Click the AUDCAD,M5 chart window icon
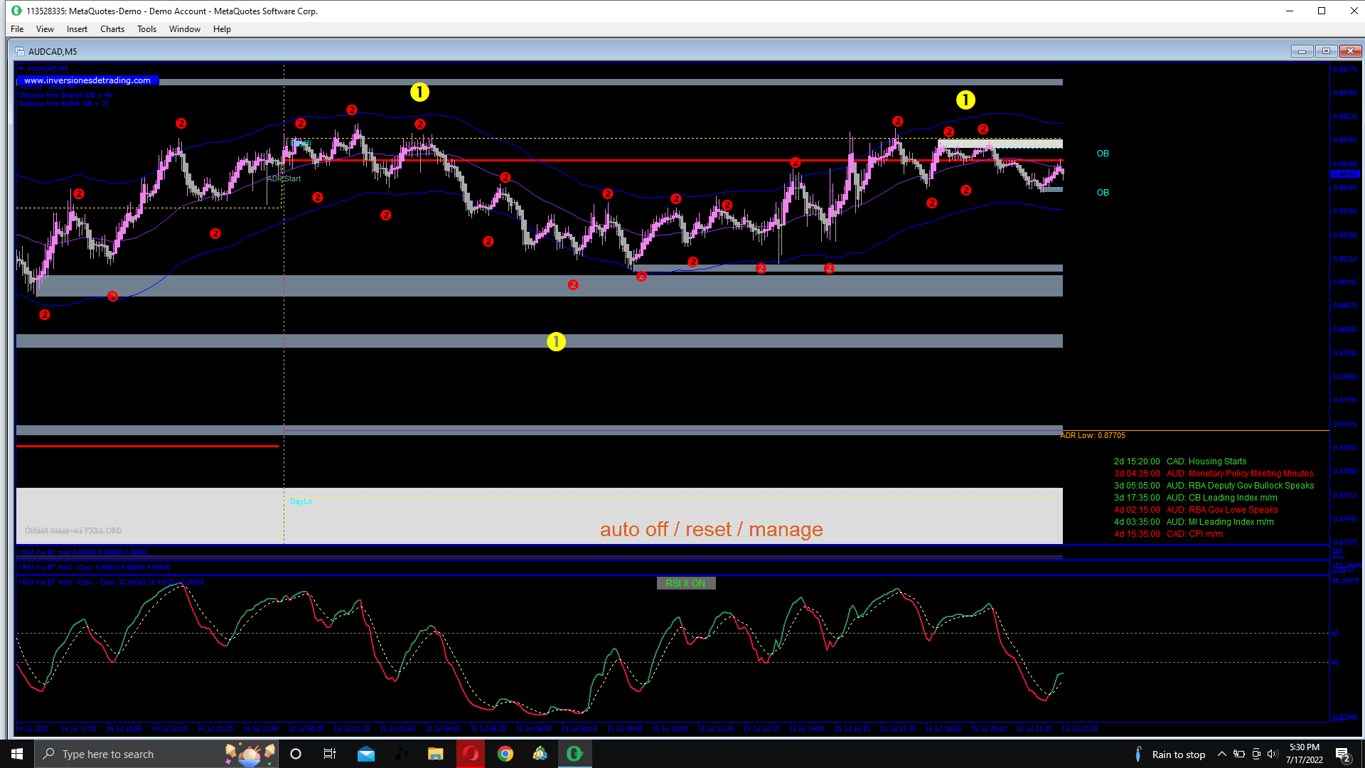This screenshot has height=768, width=1365. click(x=20, y=51)
